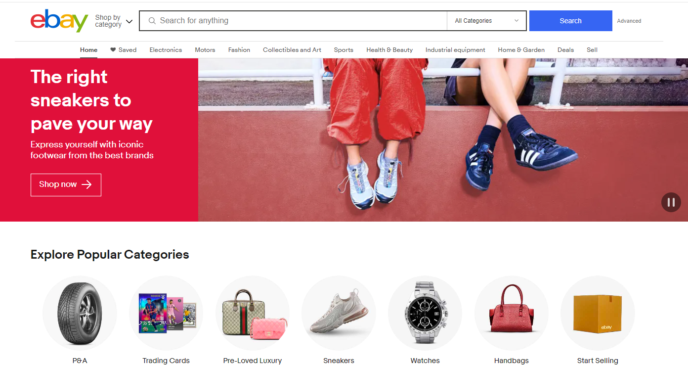Open Pre-Loved Luxury category icon
This screenshot has height=367, width=688.
(x=253, y=313)
